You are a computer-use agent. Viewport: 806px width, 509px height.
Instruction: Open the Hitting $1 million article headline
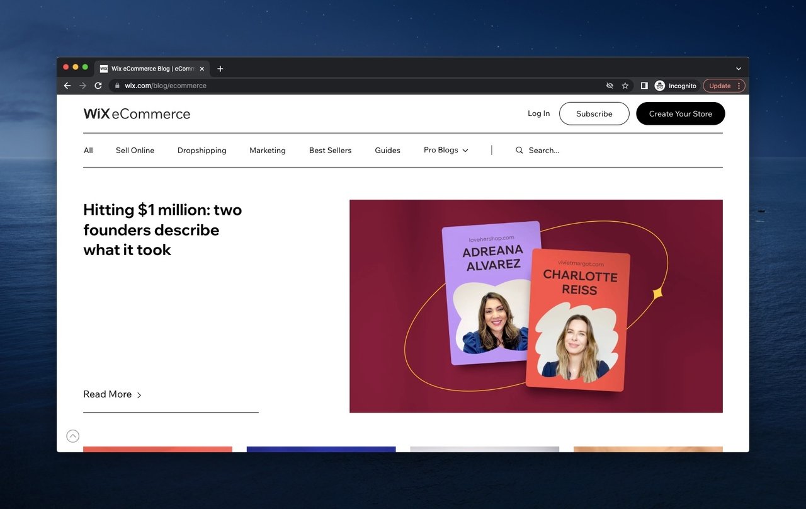point(162,230)
